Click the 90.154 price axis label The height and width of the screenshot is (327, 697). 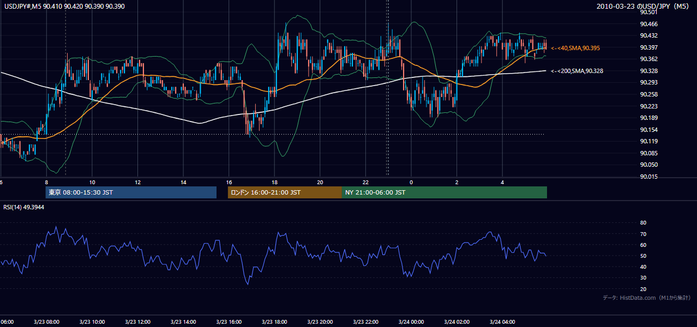(648, 130)
